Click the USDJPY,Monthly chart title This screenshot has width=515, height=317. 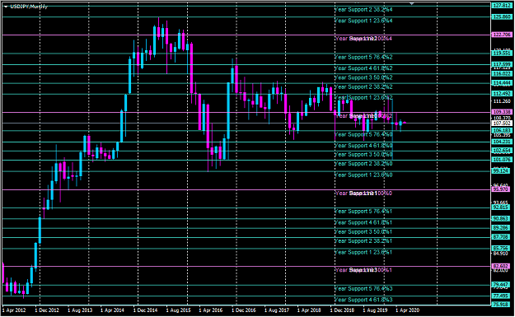point(29,7)
